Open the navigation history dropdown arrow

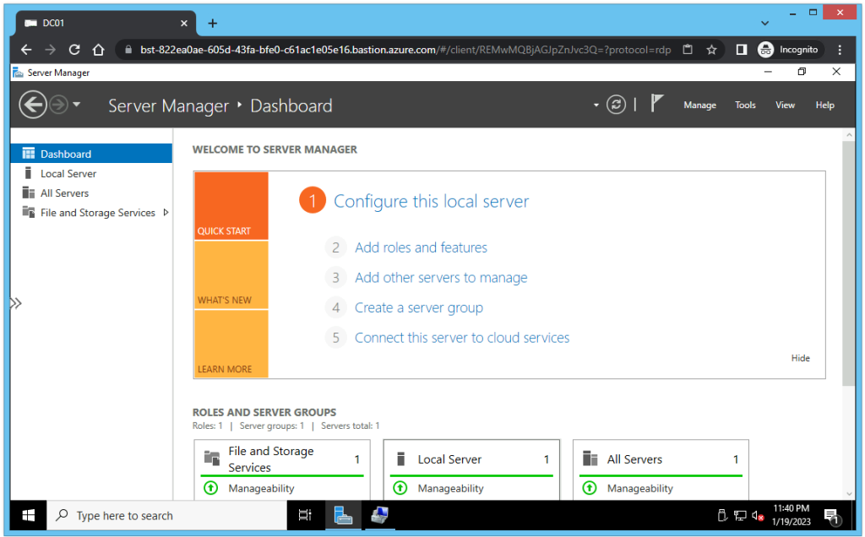(77, 104)
